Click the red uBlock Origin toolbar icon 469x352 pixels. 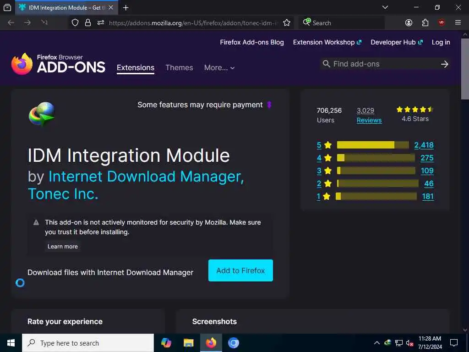(442, 22)
